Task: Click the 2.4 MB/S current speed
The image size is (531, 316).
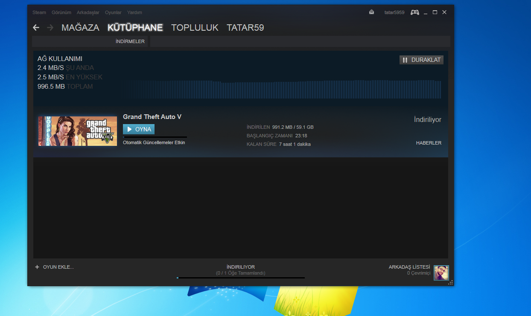Action: click(x=51, y=68)
